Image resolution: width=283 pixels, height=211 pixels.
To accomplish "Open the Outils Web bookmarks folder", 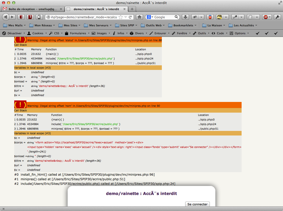I will point(153,25).
